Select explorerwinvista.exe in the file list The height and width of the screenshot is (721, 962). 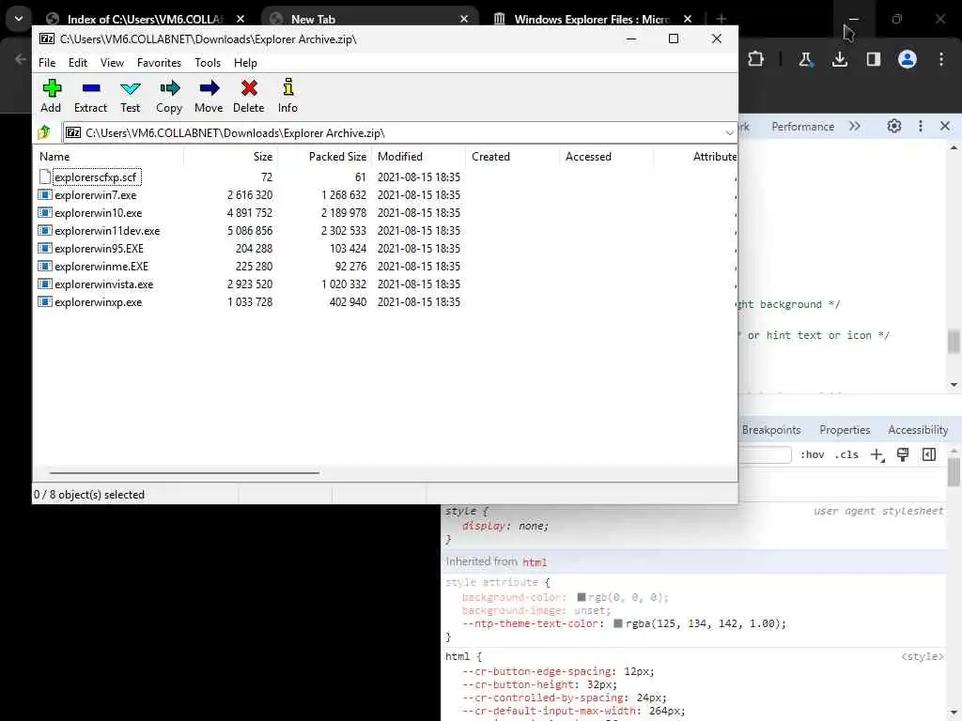pos(103,284)
